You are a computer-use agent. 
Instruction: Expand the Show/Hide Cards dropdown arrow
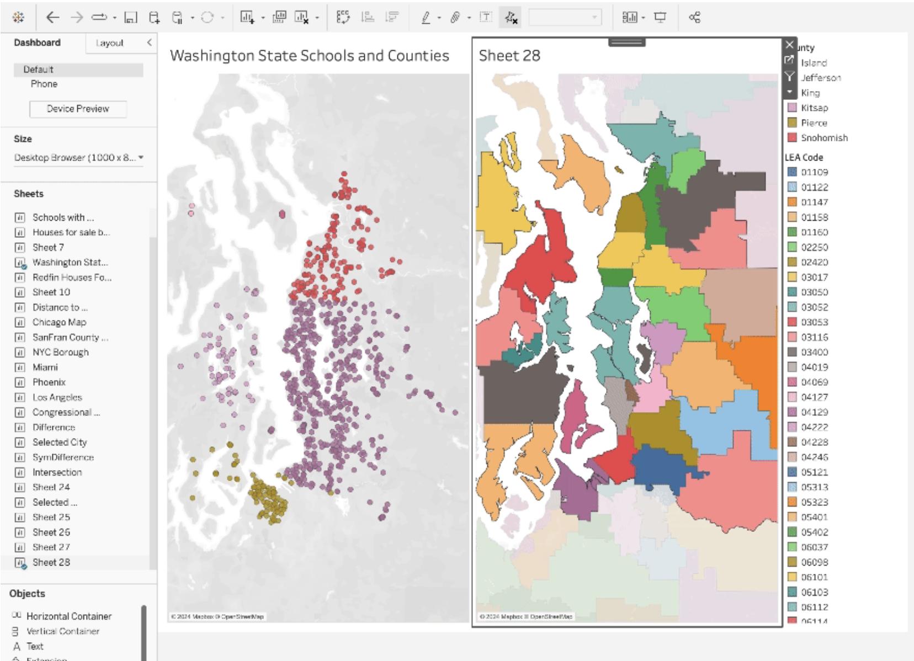[x=644, y=18]
